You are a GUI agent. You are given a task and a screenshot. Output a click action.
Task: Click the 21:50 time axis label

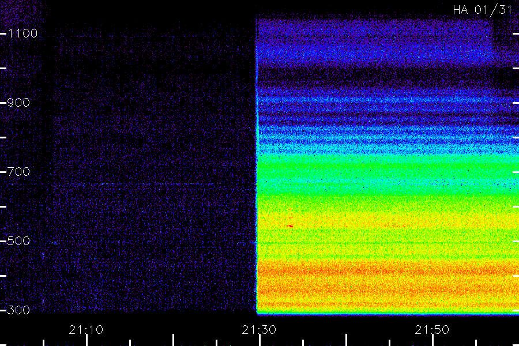pos(432,330)
